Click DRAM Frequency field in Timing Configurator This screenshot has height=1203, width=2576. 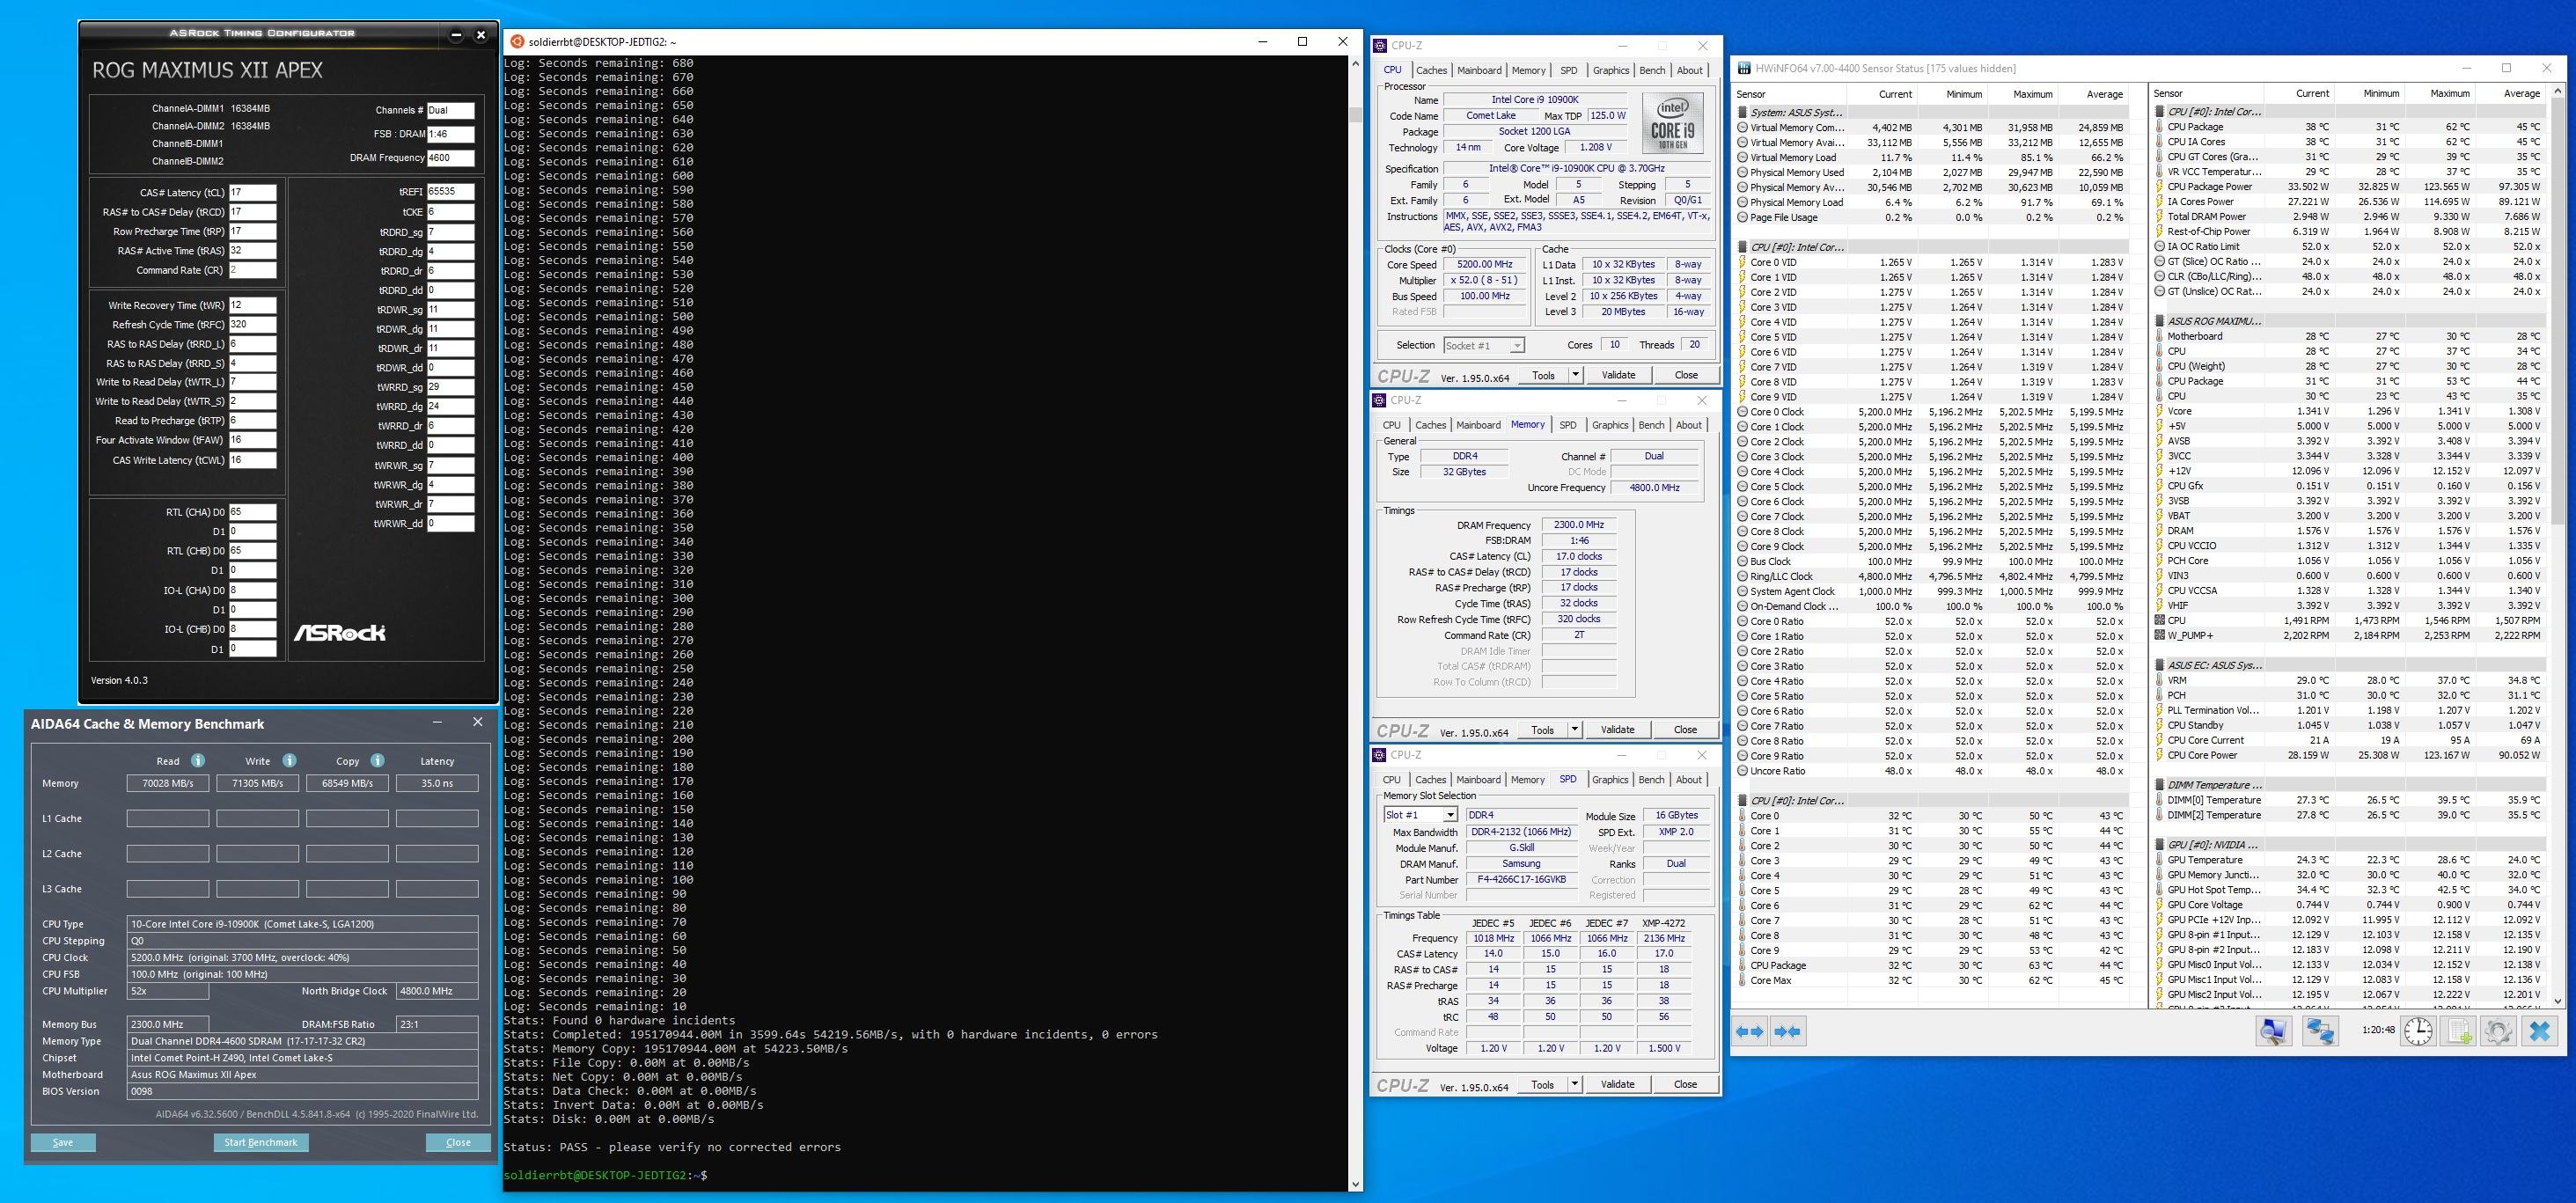click(450, 158)
